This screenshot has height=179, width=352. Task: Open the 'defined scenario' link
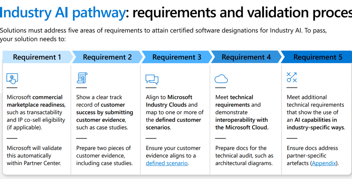pos(167,163)
